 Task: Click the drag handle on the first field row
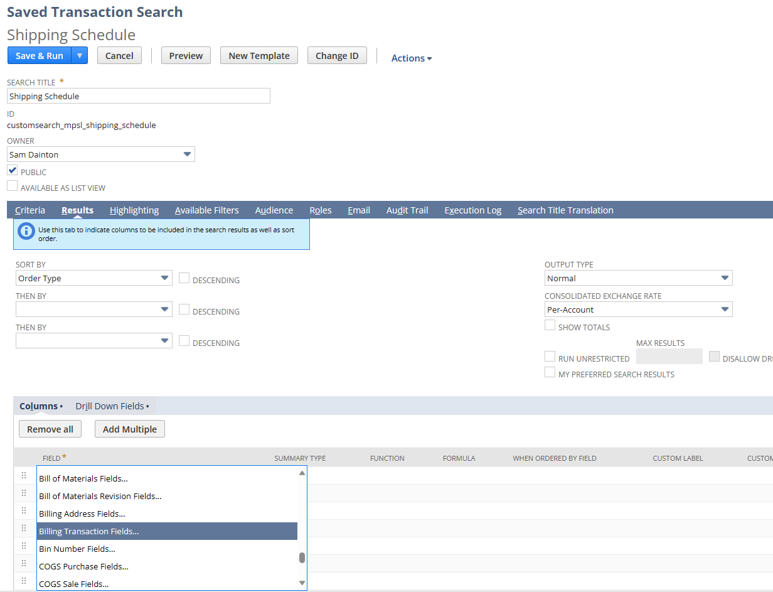(24, 475)
